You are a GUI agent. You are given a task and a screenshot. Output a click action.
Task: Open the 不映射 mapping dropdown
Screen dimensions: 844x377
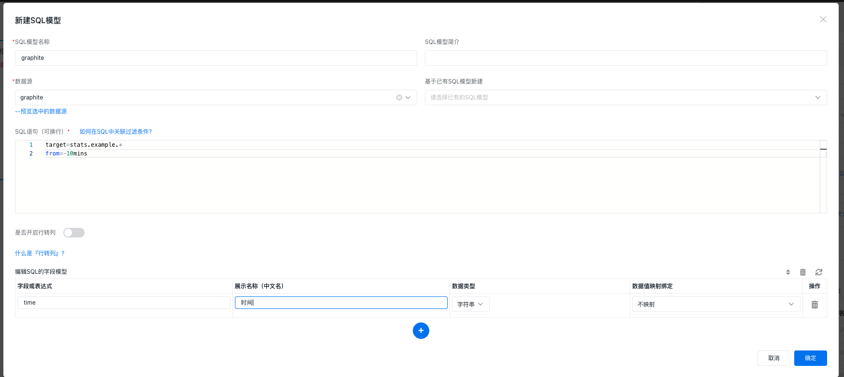click(716, 304)
